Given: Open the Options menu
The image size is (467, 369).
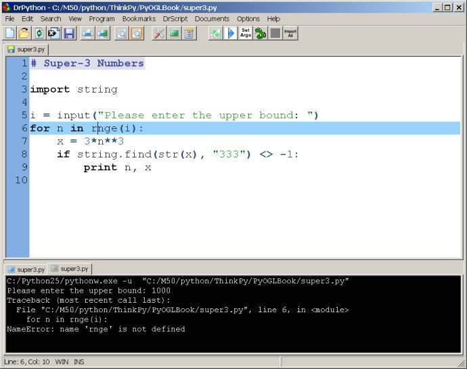Looking at the screenshot, I should (x=248, y=19).
